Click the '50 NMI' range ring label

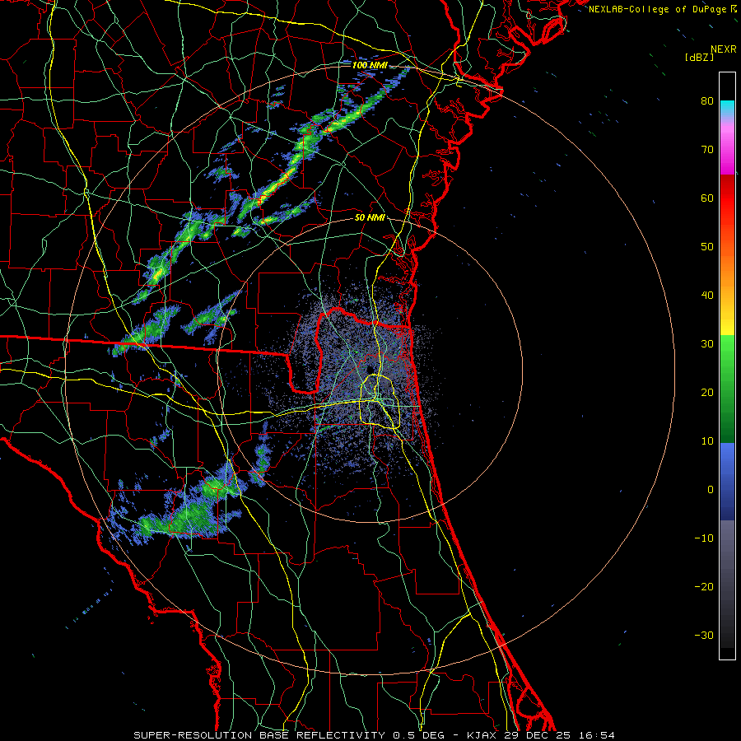(370, 217)
